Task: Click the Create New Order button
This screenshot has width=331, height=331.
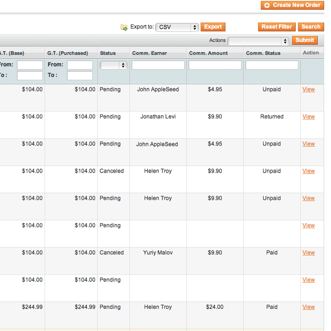Action: pyautogui.click(x=292, y=5)
